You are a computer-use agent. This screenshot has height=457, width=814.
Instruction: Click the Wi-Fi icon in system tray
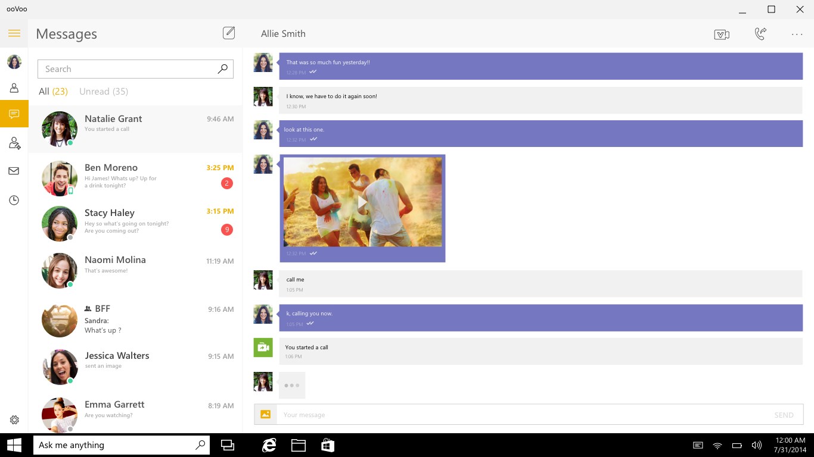(x=717, y=446)
